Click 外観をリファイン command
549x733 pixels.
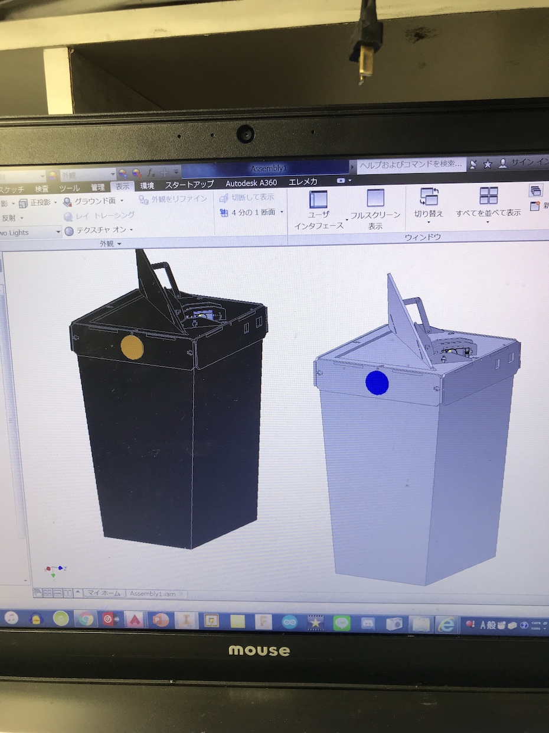point(173,199)
